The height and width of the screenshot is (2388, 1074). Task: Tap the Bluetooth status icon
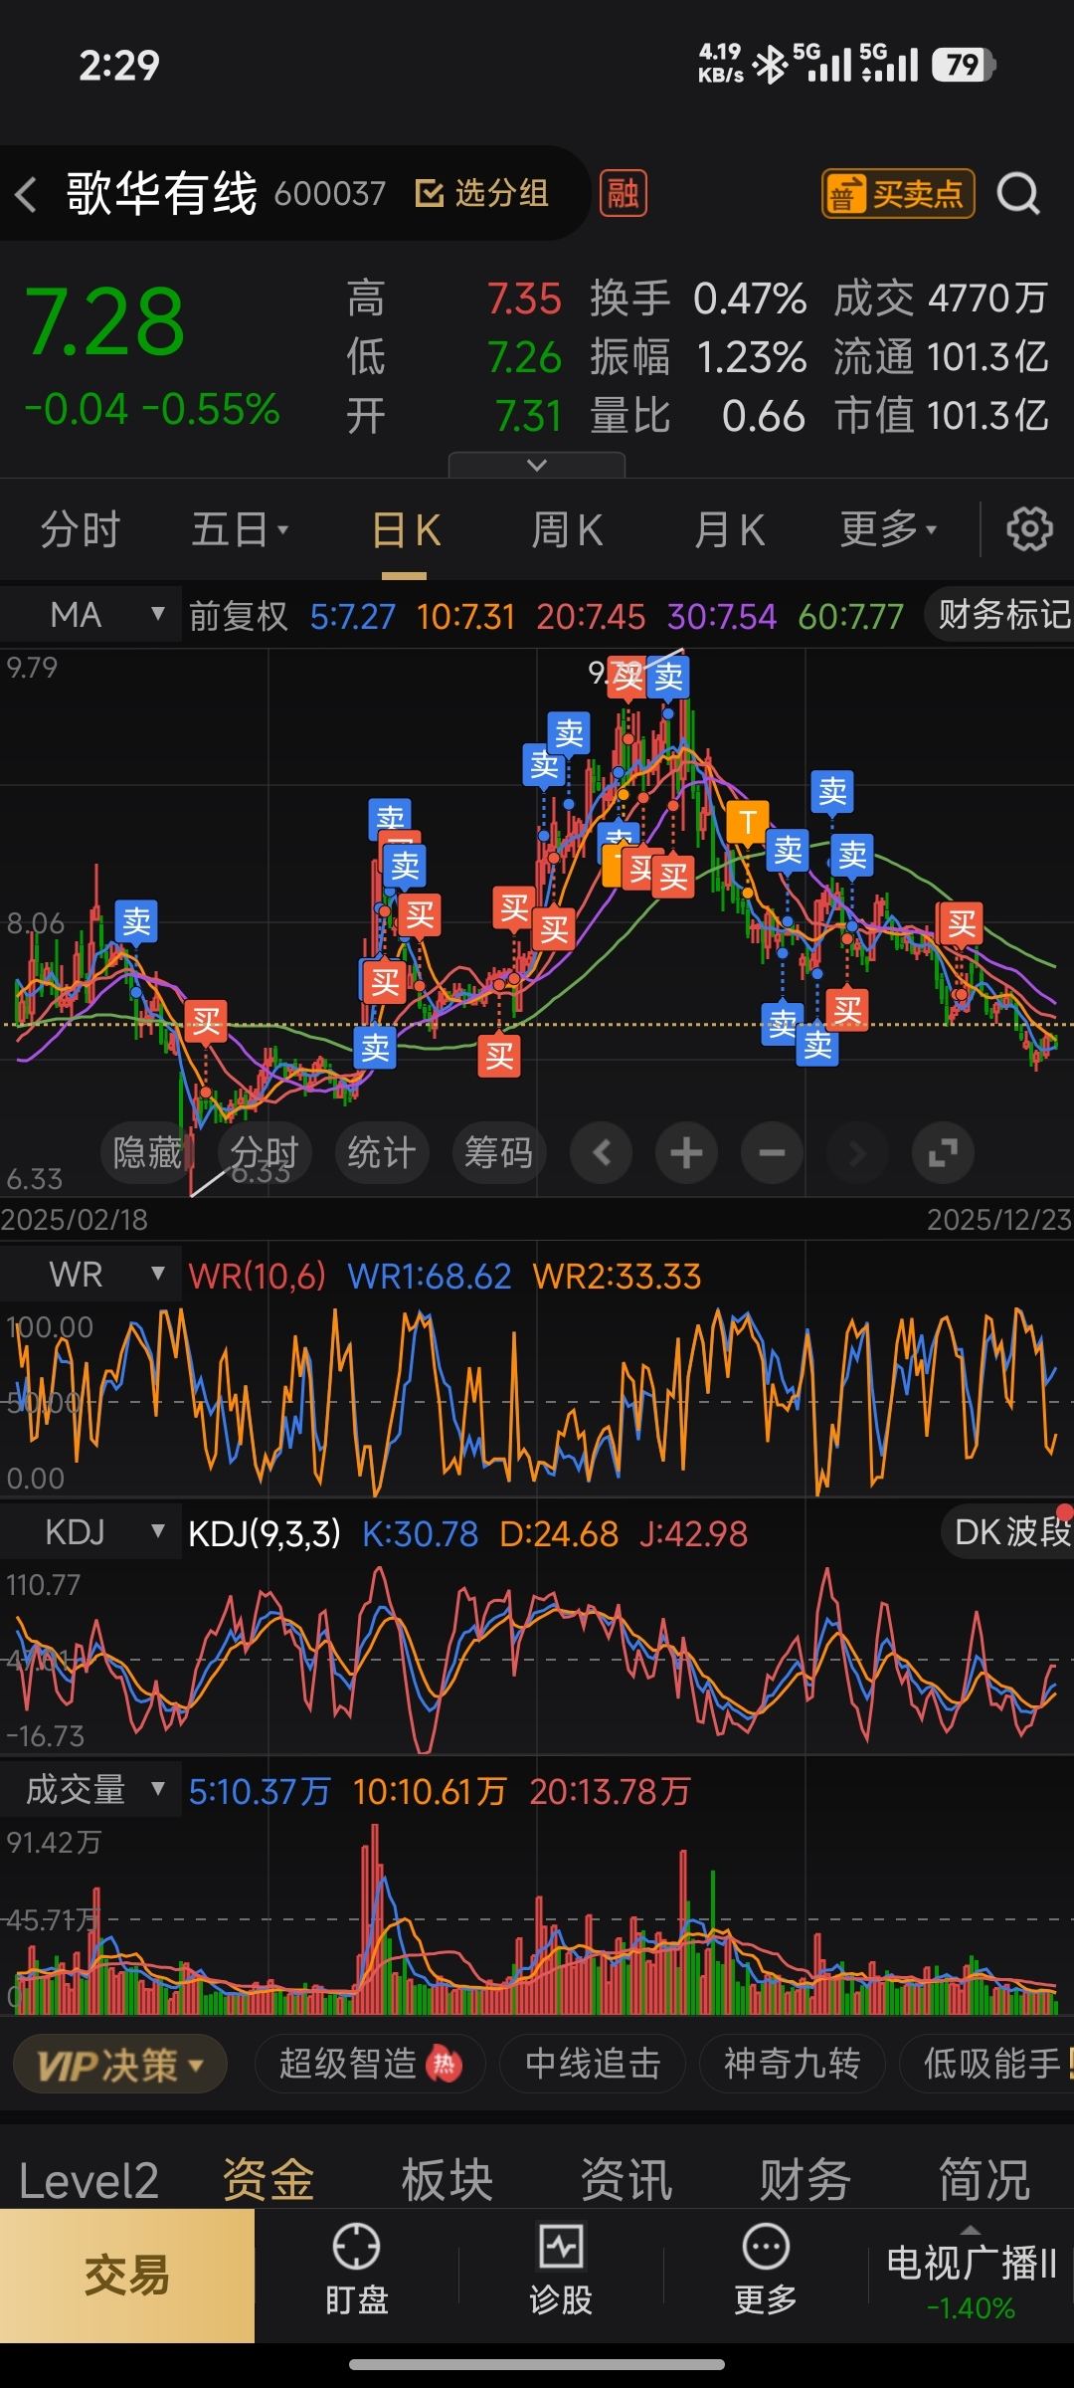[770, 65]
